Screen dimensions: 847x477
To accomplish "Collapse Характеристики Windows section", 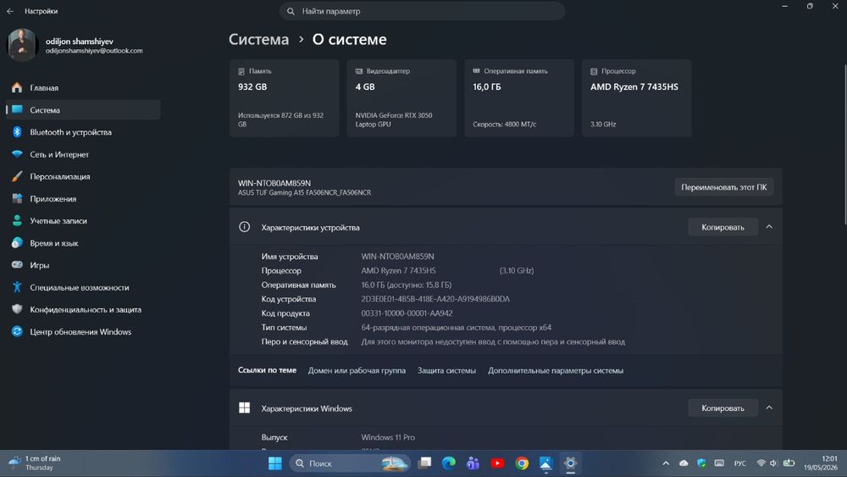I will pyautogui.click(x=769, y=408).
